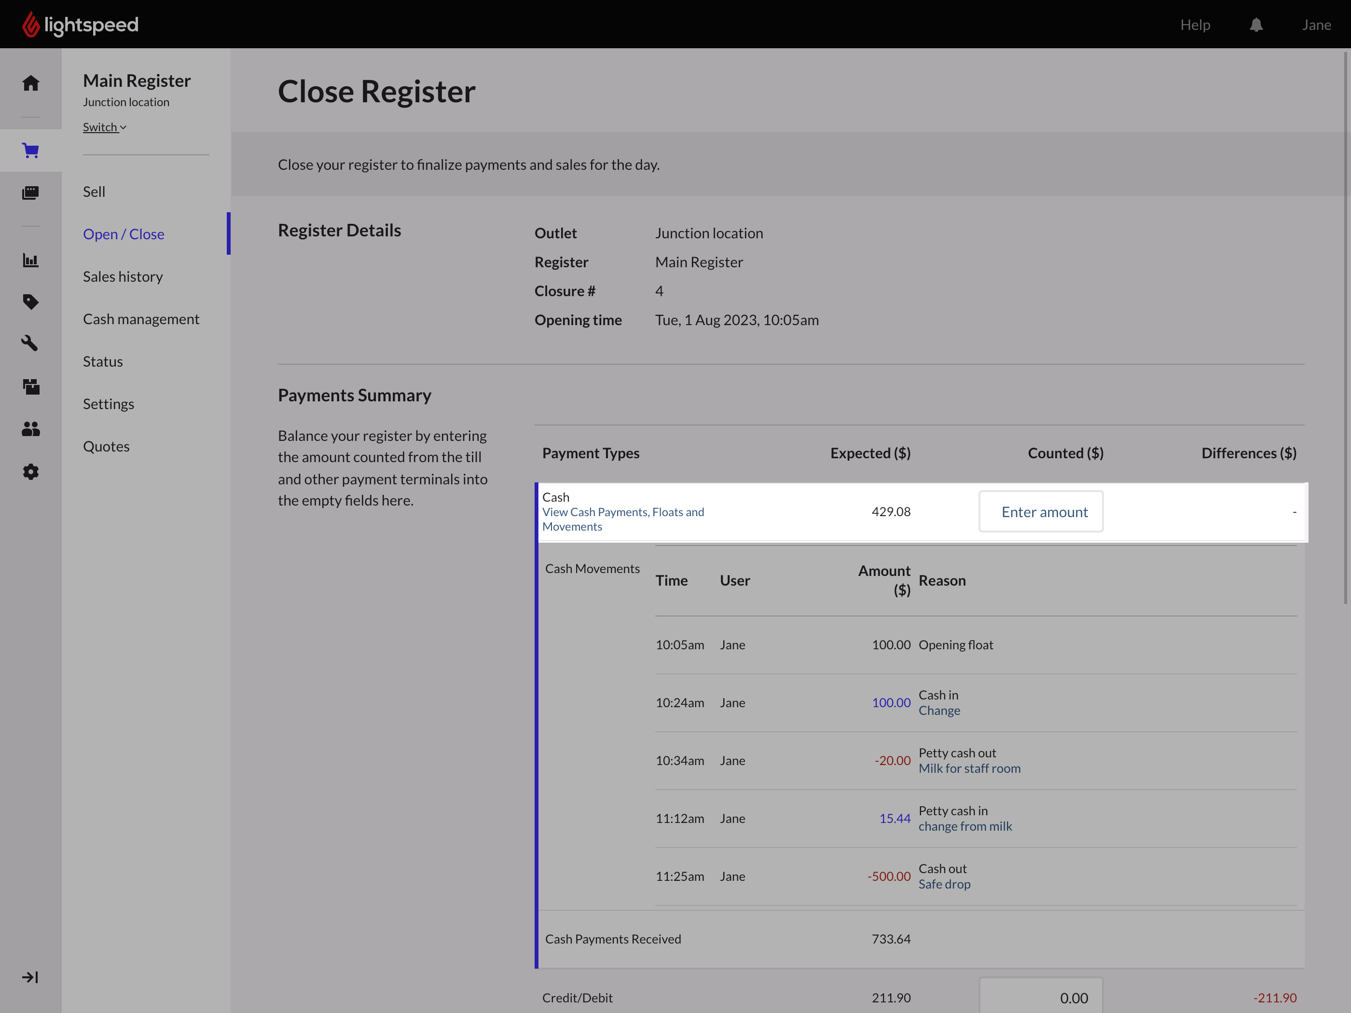Open the Status page

point(103,361)
